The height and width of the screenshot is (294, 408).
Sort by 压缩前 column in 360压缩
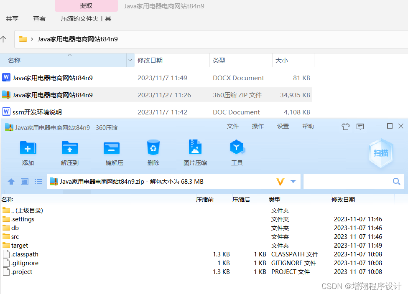coord(205,200)
